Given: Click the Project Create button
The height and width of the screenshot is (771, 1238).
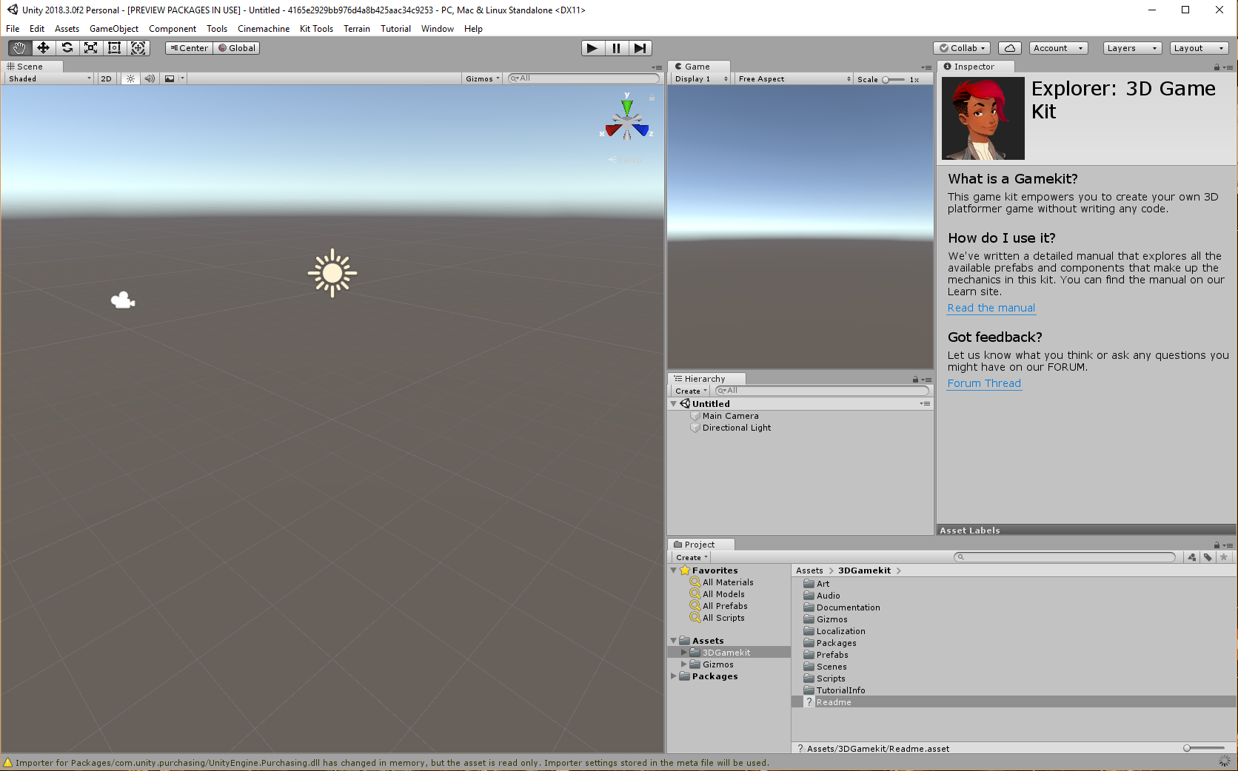Looking at the screenshot, I should pyautogui.click(x=692, y=557).
